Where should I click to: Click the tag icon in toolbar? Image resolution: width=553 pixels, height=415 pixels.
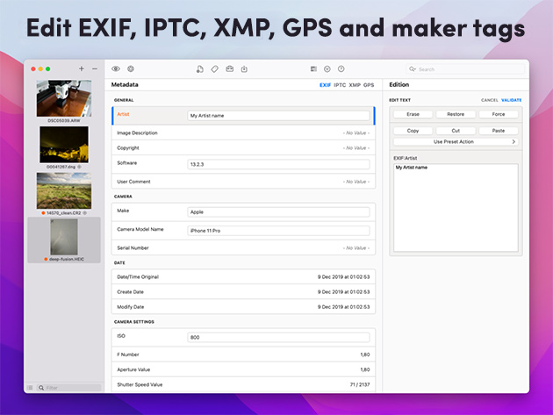tap(215, 69)
